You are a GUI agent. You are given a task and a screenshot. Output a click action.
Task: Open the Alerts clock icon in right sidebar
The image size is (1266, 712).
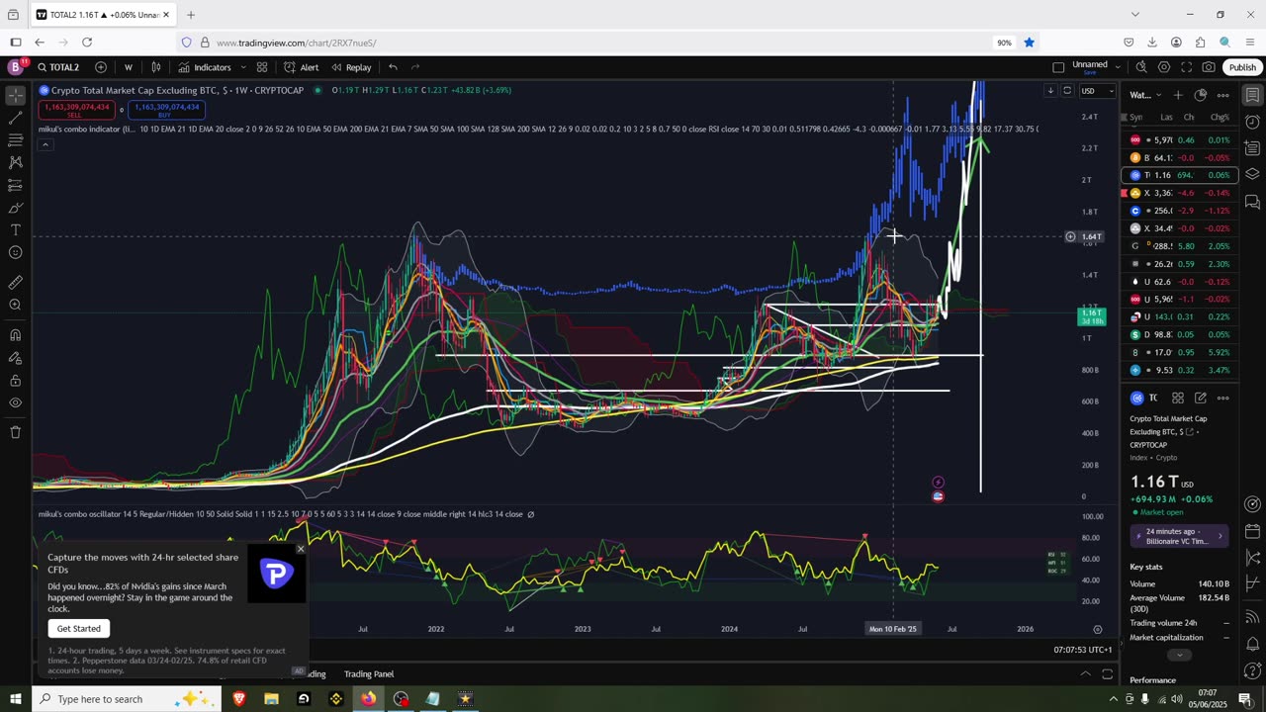tap(1252, 122)
